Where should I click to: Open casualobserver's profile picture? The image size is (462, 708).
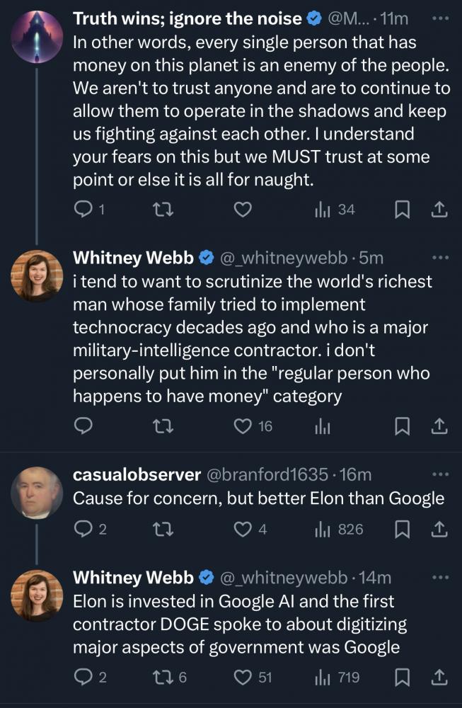pyautogui.click(x=37, y=492)
